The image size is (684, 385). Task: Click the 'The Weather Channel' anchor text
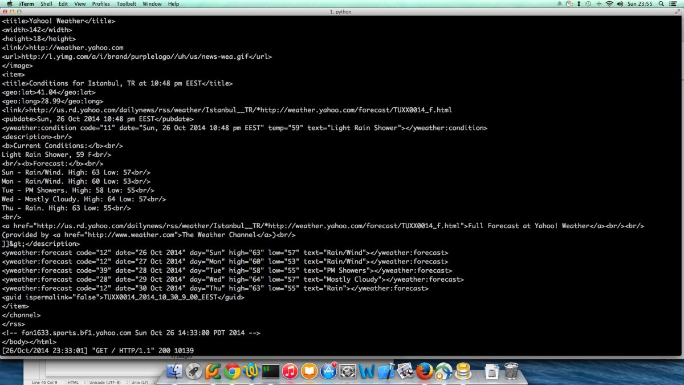(219, 234)
